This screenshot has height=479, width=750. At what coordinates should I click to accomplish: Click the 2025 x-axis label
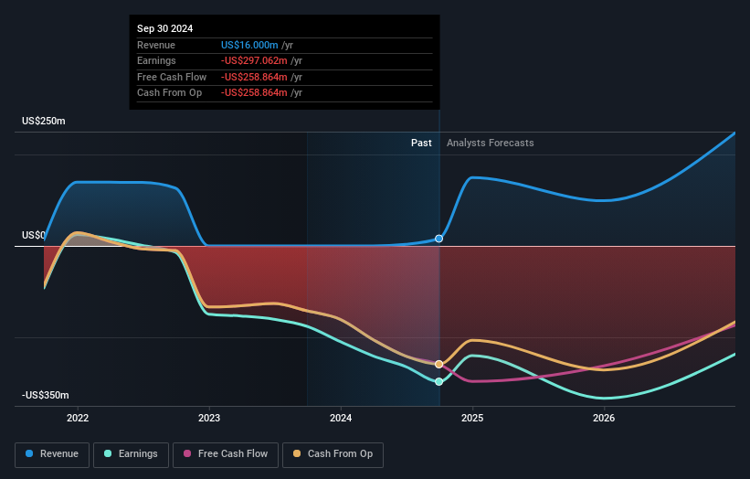[472, 418]
